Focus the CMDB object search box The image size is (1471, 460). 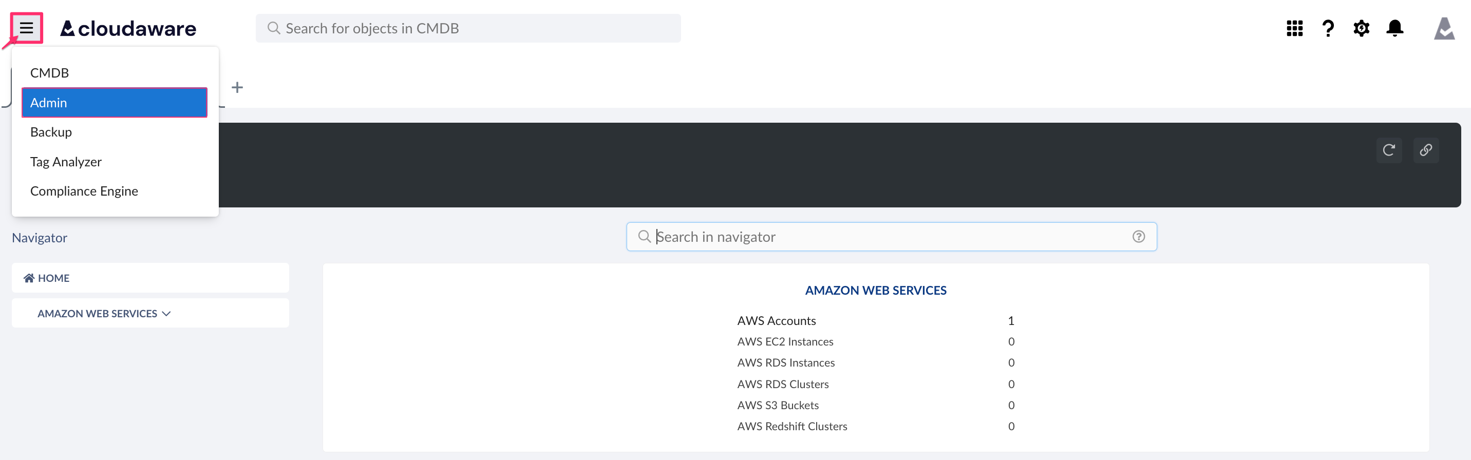468,29
